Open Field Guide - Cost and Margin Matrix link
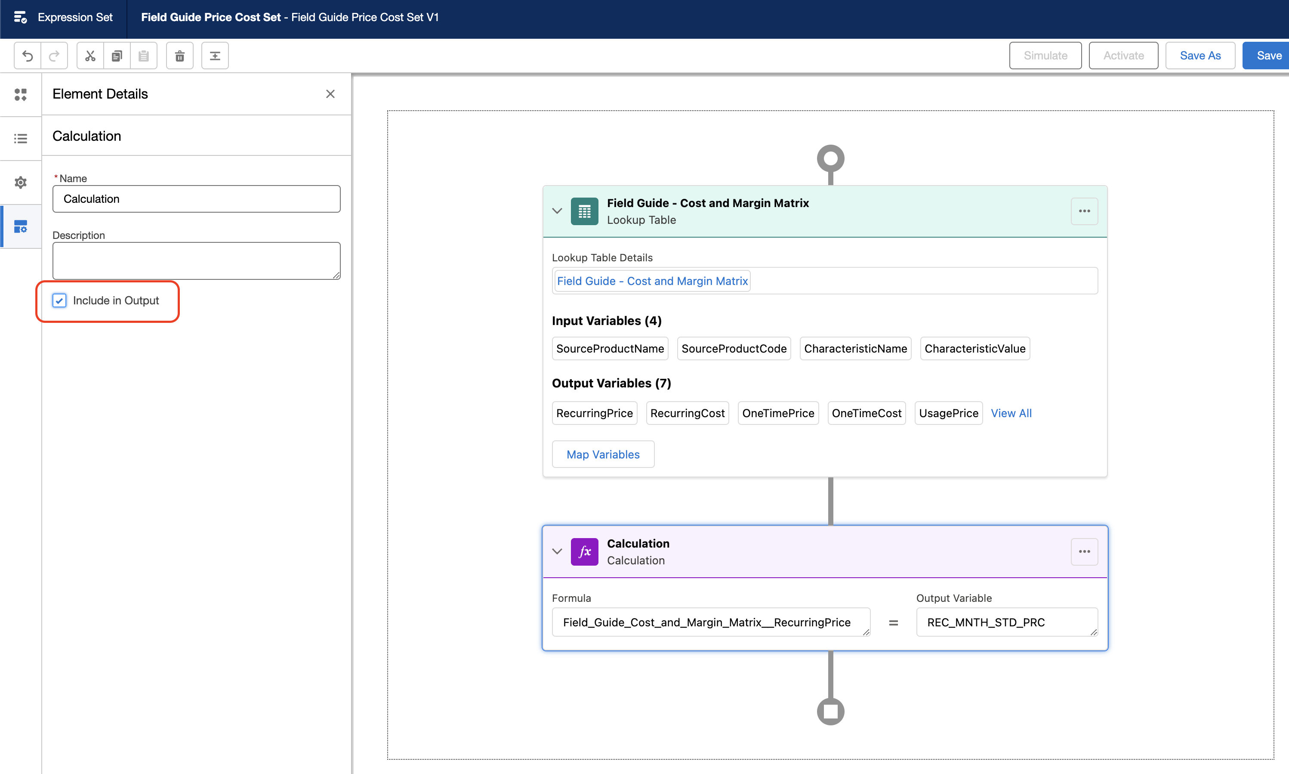This screenshot has height=774, width=1289. [x=652, y=281]
